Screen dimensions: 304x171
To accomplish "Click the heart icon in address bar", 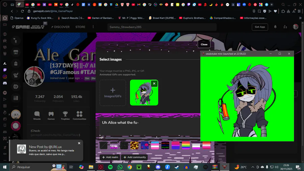I will click(275, 11).
